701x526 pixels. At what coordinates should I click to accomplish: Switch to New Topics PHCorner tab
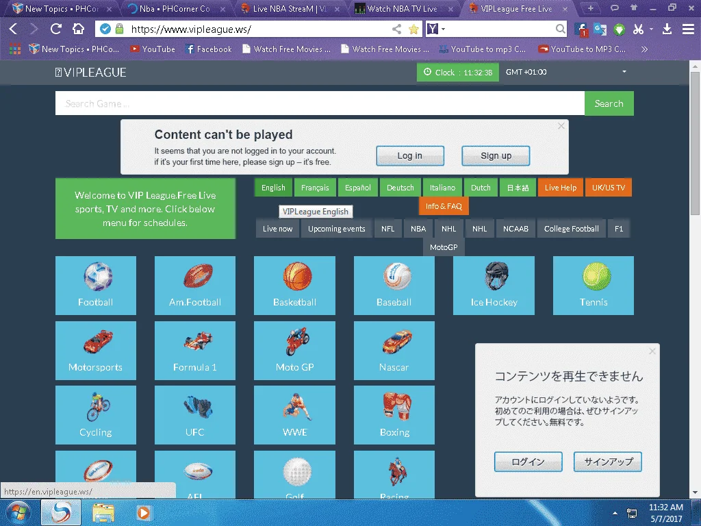pos(60,8)
